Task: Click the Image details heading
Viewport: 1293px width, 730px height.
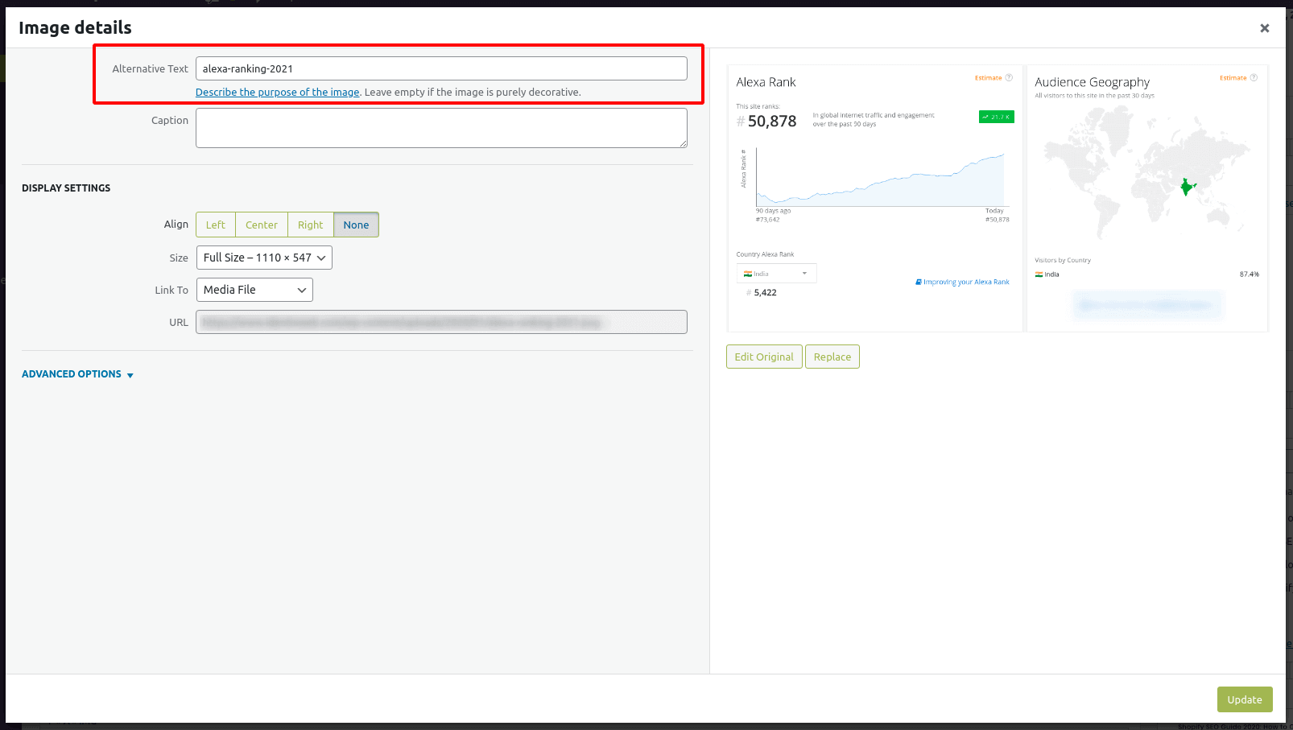Action: point(75,27)
